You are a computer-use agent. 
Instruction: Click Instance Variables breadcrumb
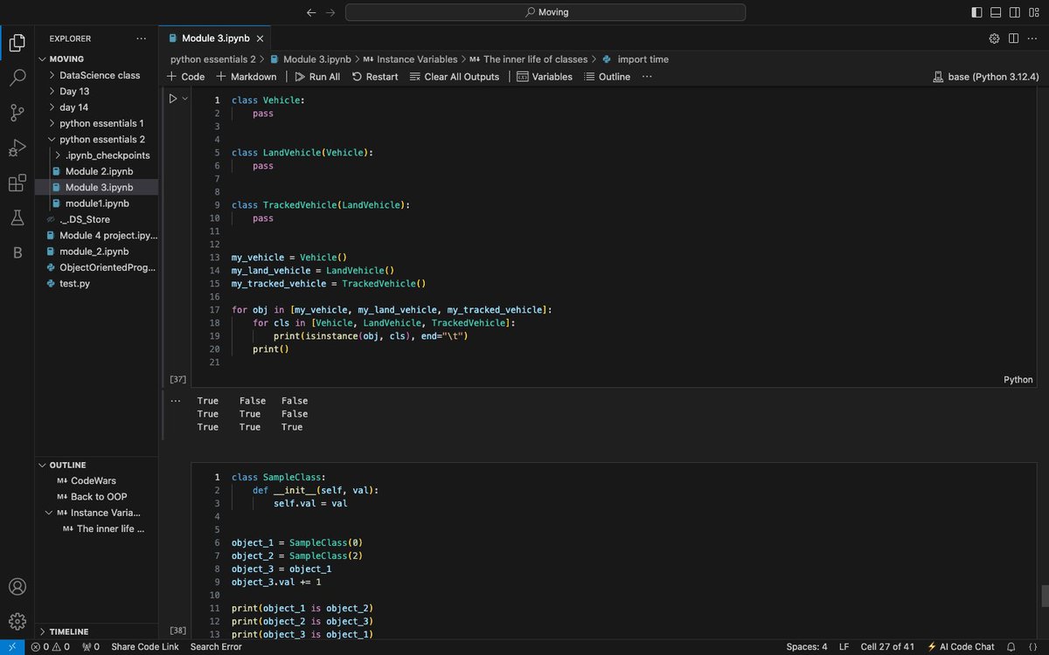click(410, 59)
